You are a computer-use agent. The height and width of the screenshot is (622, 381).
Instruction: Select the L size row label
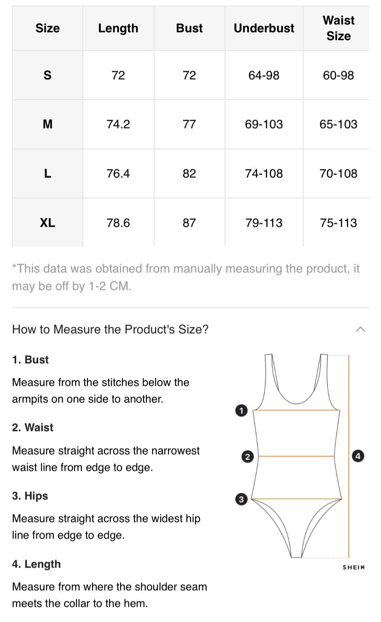47,173
